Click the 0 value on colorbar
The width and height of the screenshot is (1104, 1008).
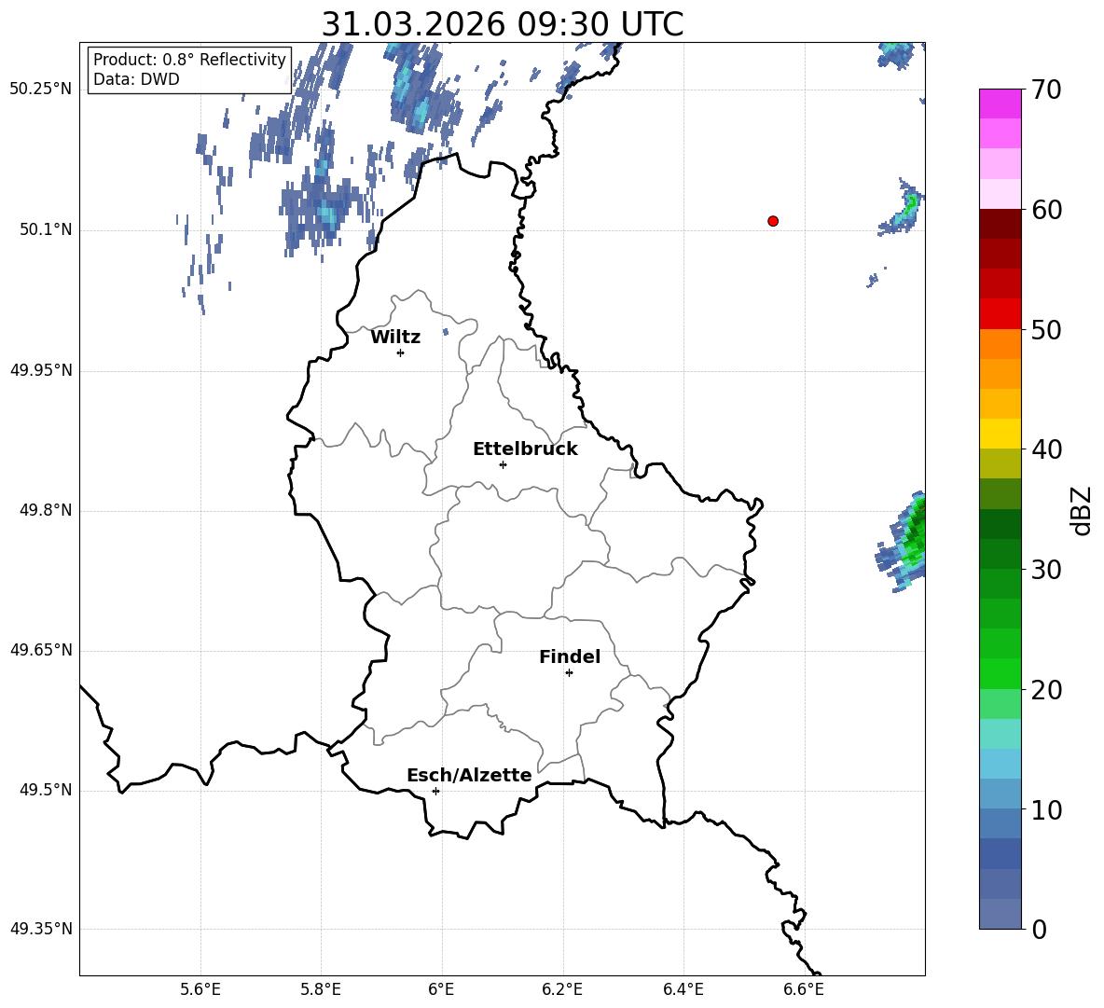(1039, 930)
